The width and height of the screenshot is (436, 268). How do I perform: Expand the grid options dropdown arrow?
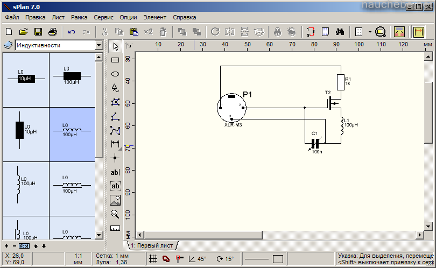370,32
